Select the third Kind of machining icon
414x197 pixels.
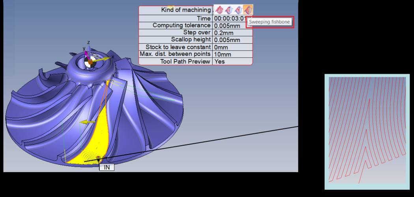(x=238, y=10)
